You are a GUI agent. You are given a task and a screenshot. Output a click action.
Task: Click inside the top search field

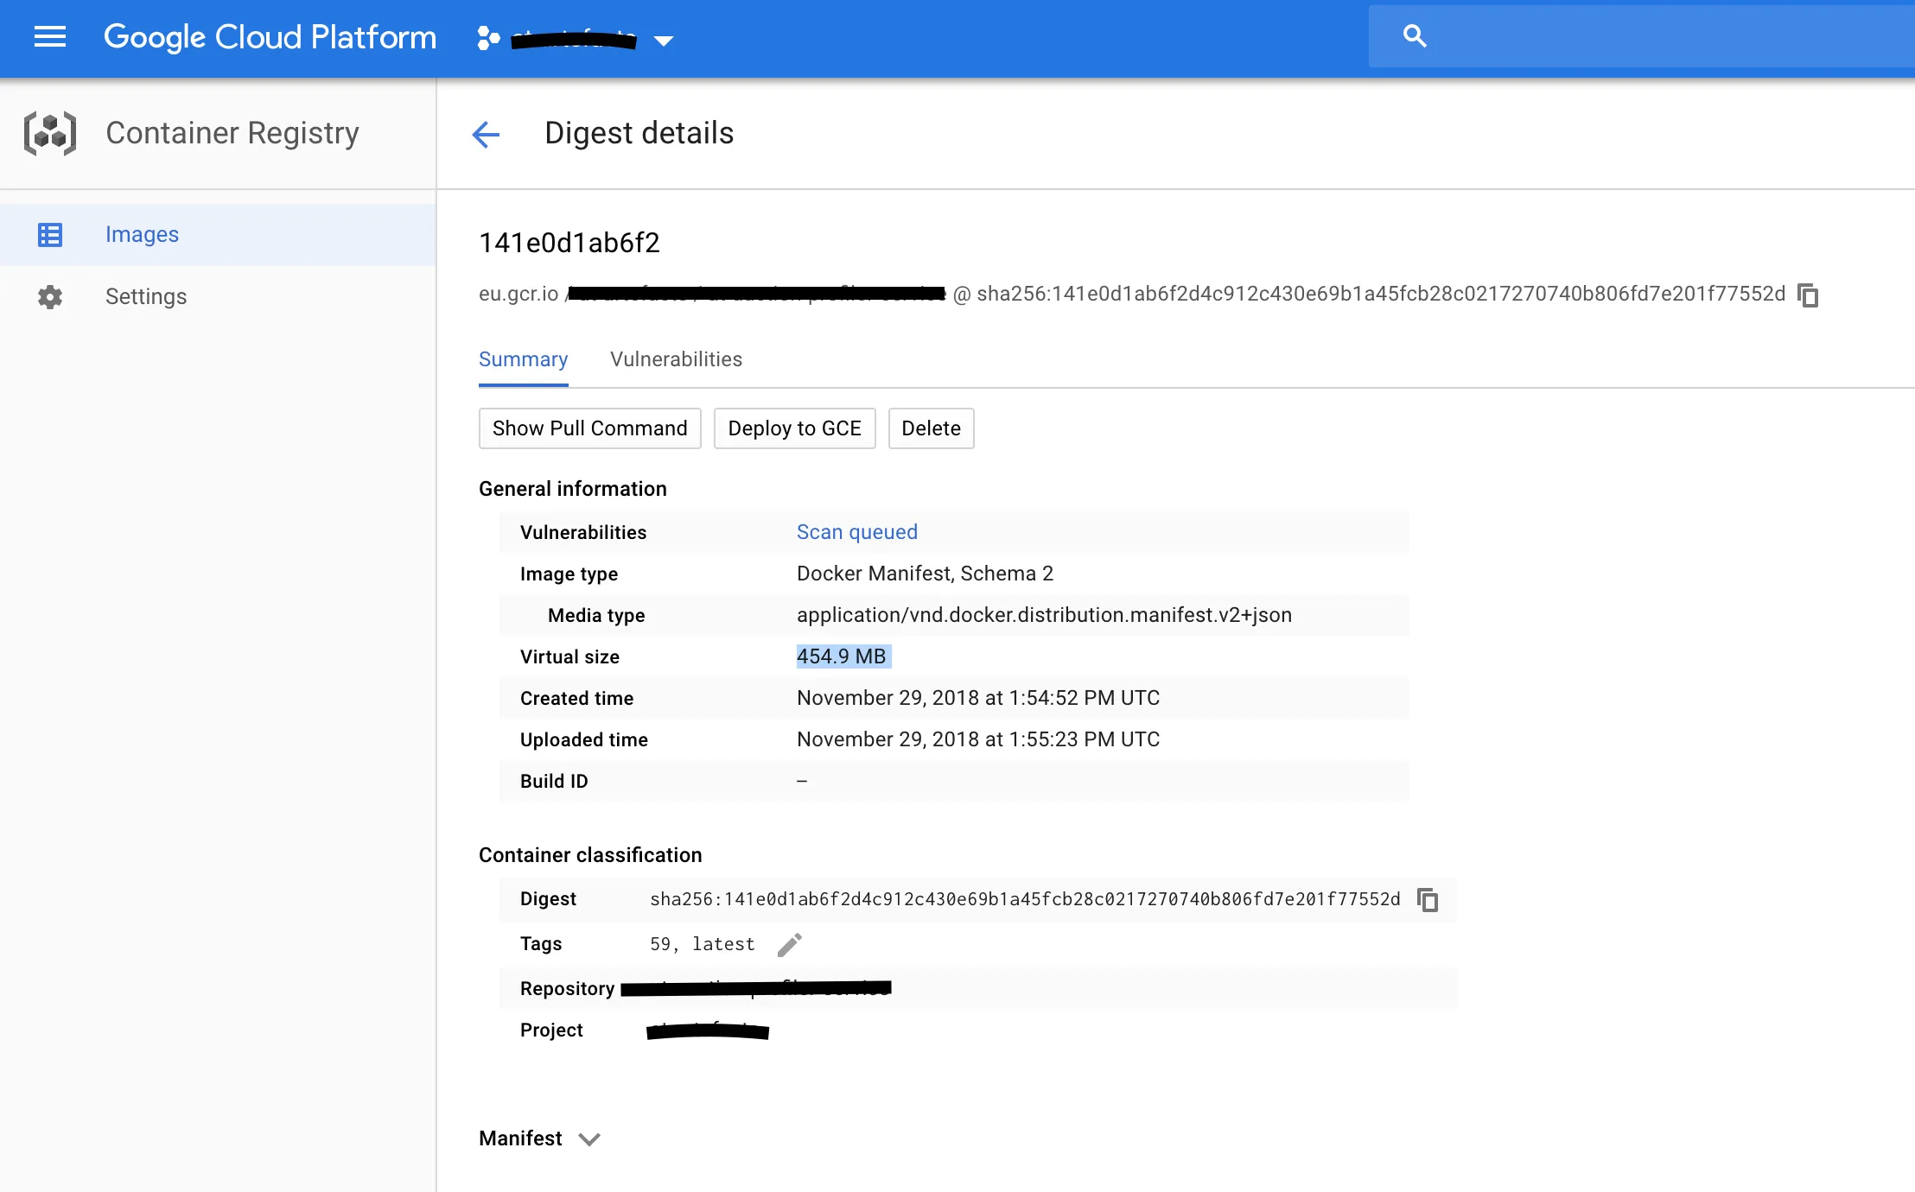pyautogui.click(x=1659, y=36)
